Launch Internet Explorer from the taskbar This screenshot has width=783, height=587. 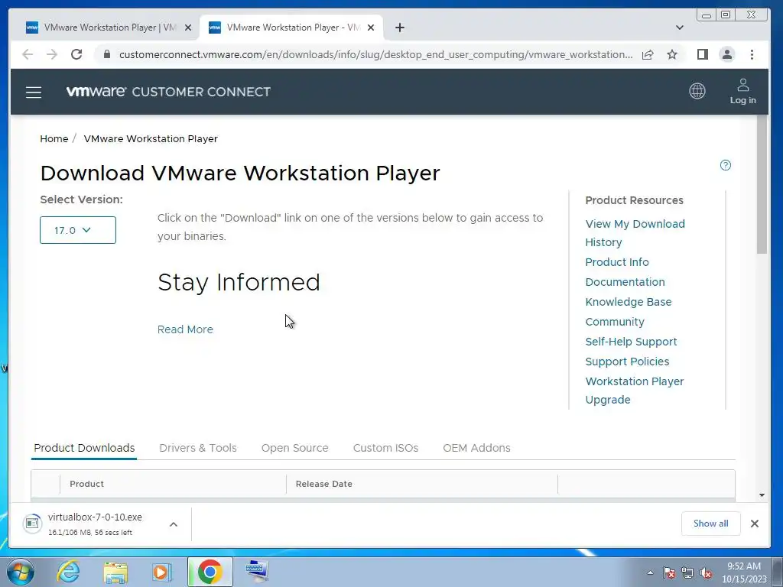[68, 572]
